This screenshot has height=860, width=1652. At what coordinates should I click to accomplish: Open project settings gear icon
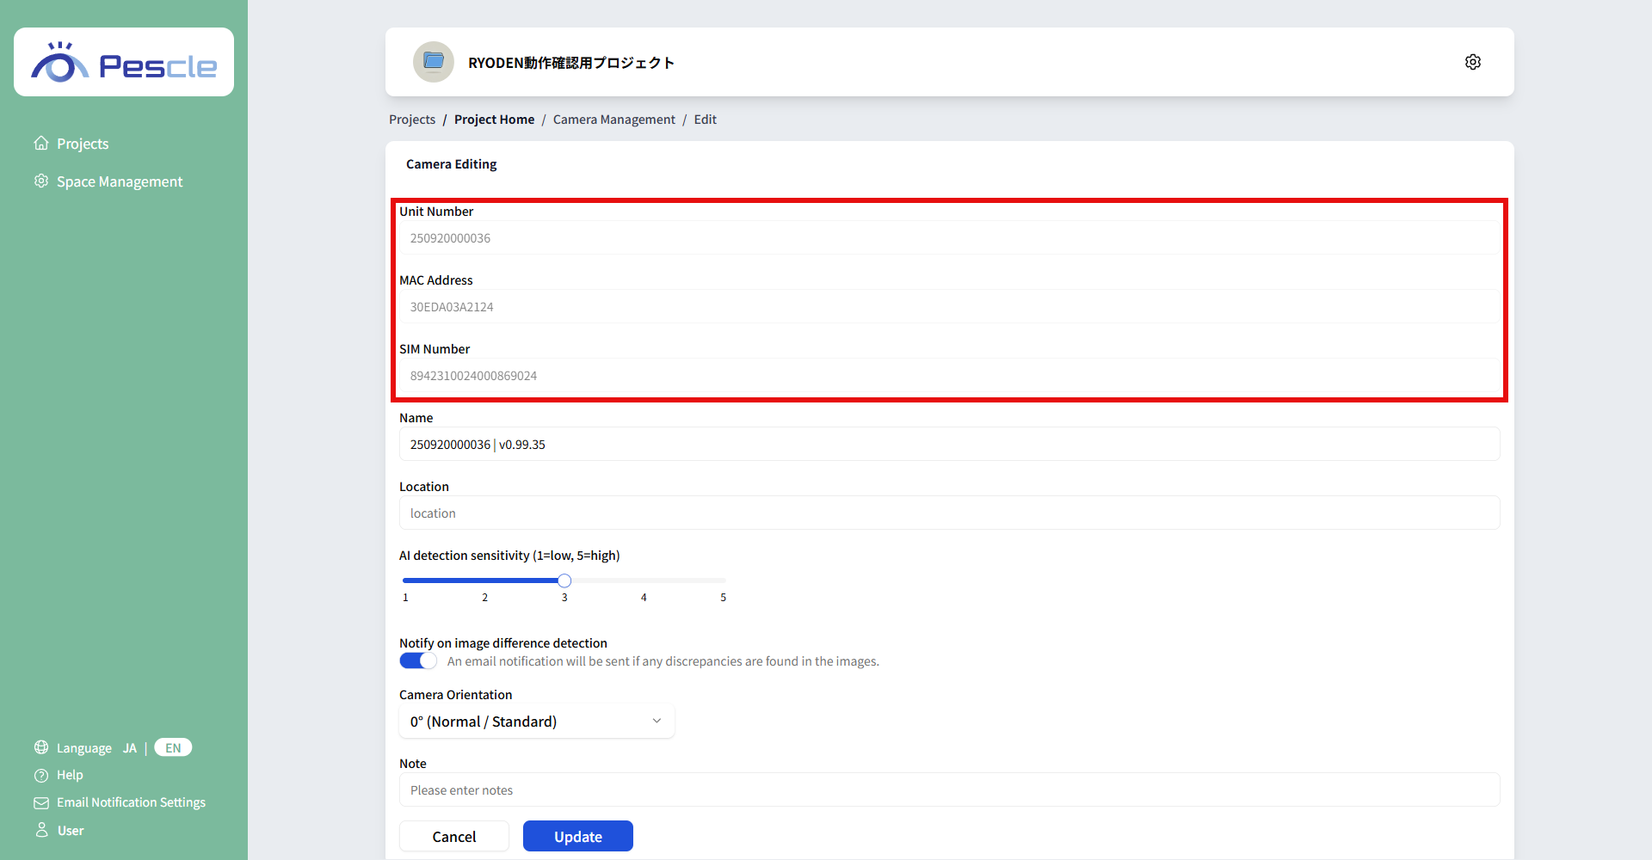tap(1472, 62)
